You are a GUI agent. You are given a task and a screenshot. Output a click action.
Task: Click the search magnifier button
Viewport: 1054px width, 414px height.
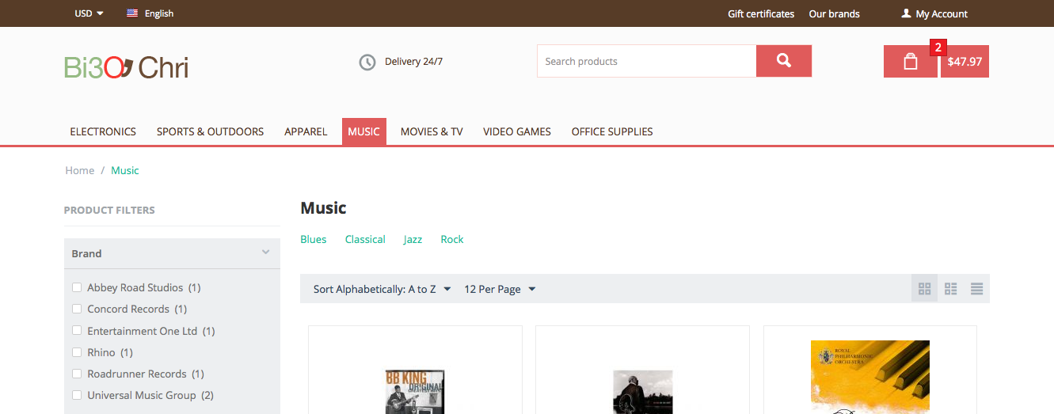click(783, 61)
